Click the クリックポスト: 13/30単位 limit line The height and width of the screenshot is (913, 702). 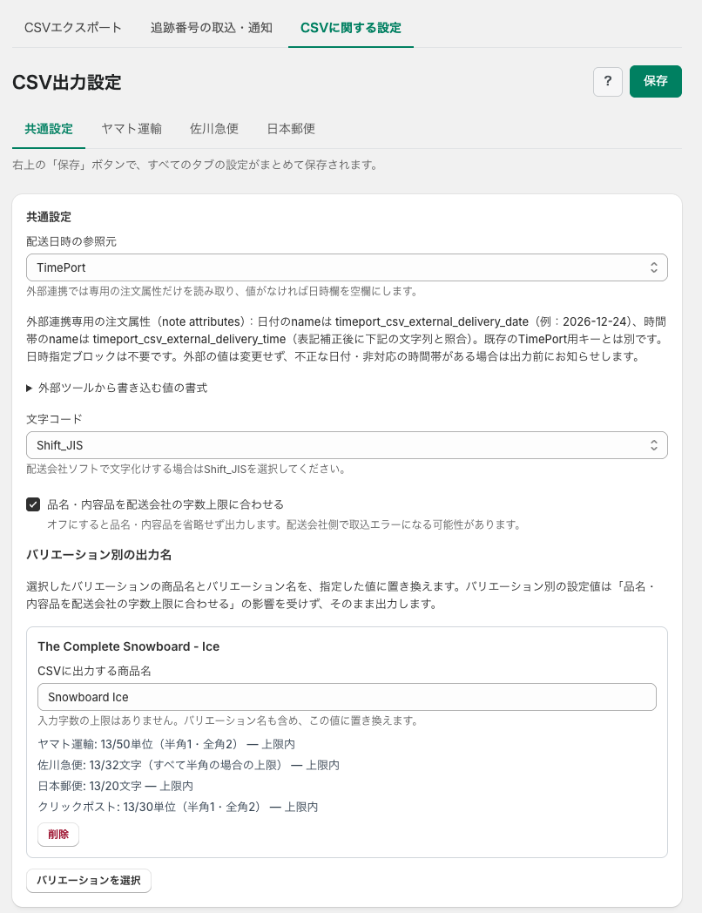click(x=179, y=807)
